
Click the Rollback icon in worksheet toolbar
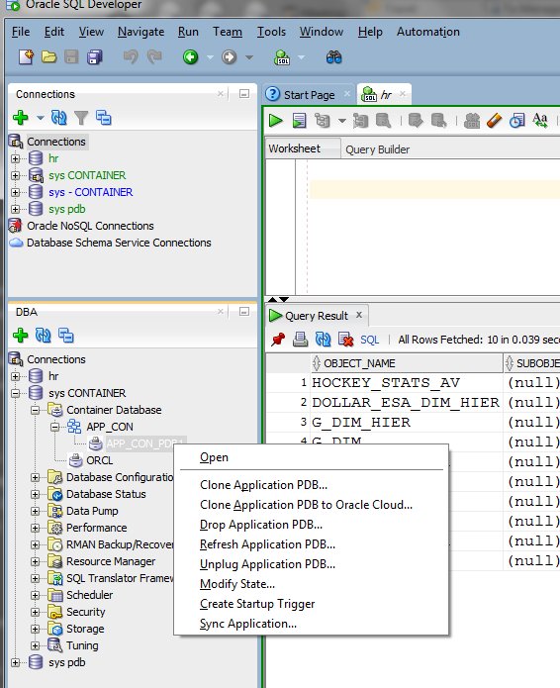tap(438, 120)
